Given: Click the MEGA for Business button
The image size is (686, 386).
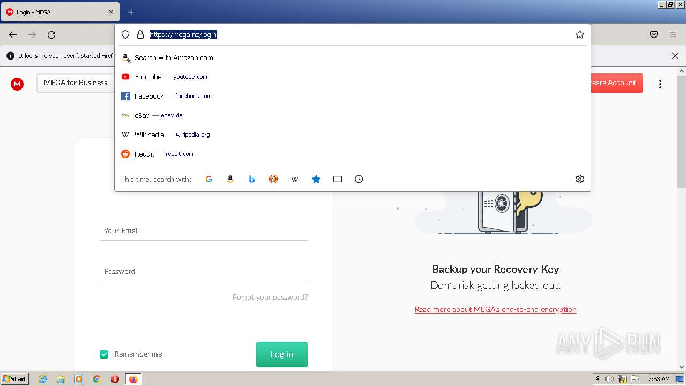Looking at the screenshot, I should 76,83.
